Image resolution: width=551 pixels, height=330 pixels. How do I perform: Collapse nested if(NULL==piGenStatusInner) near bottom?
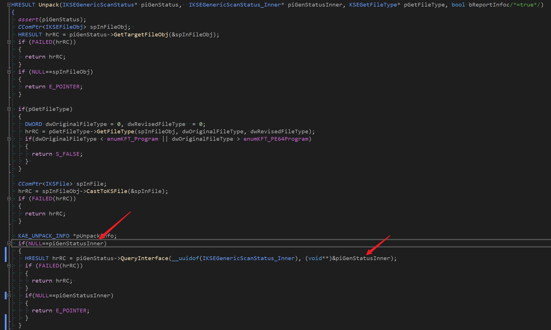coord(9,296)
